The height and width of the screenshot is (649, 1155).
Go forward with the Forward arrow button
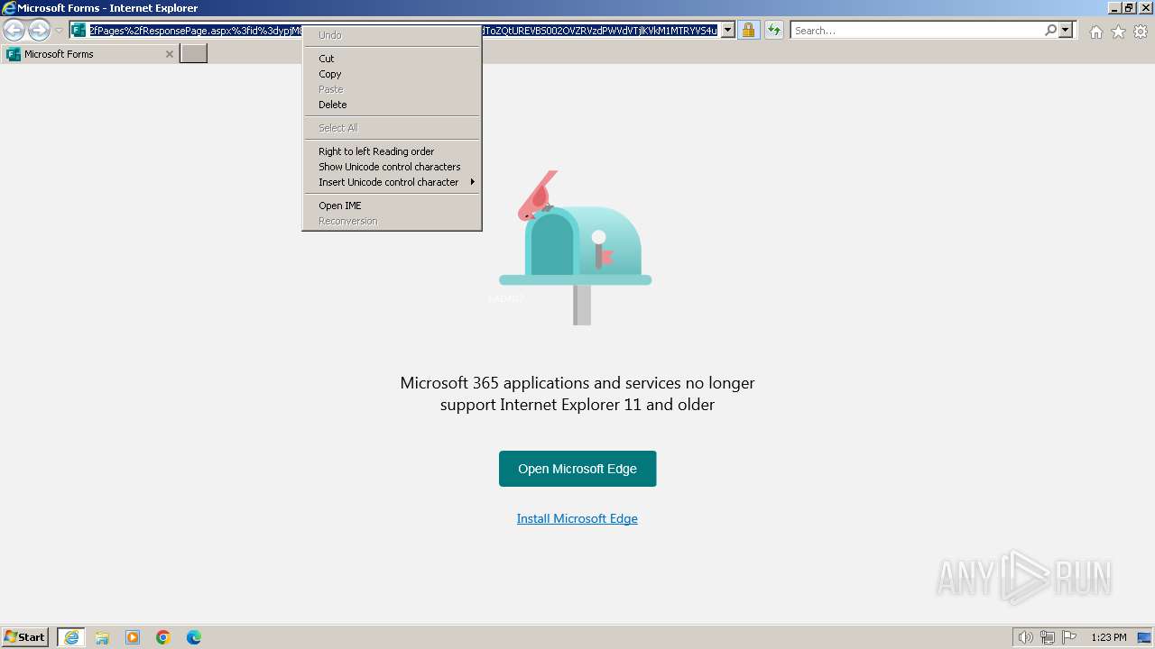pyautogui.click(x=39, y=31)
